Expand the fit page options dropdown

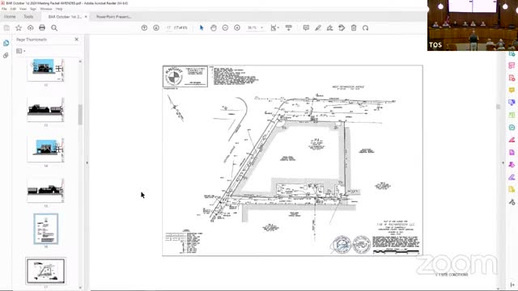274,28
